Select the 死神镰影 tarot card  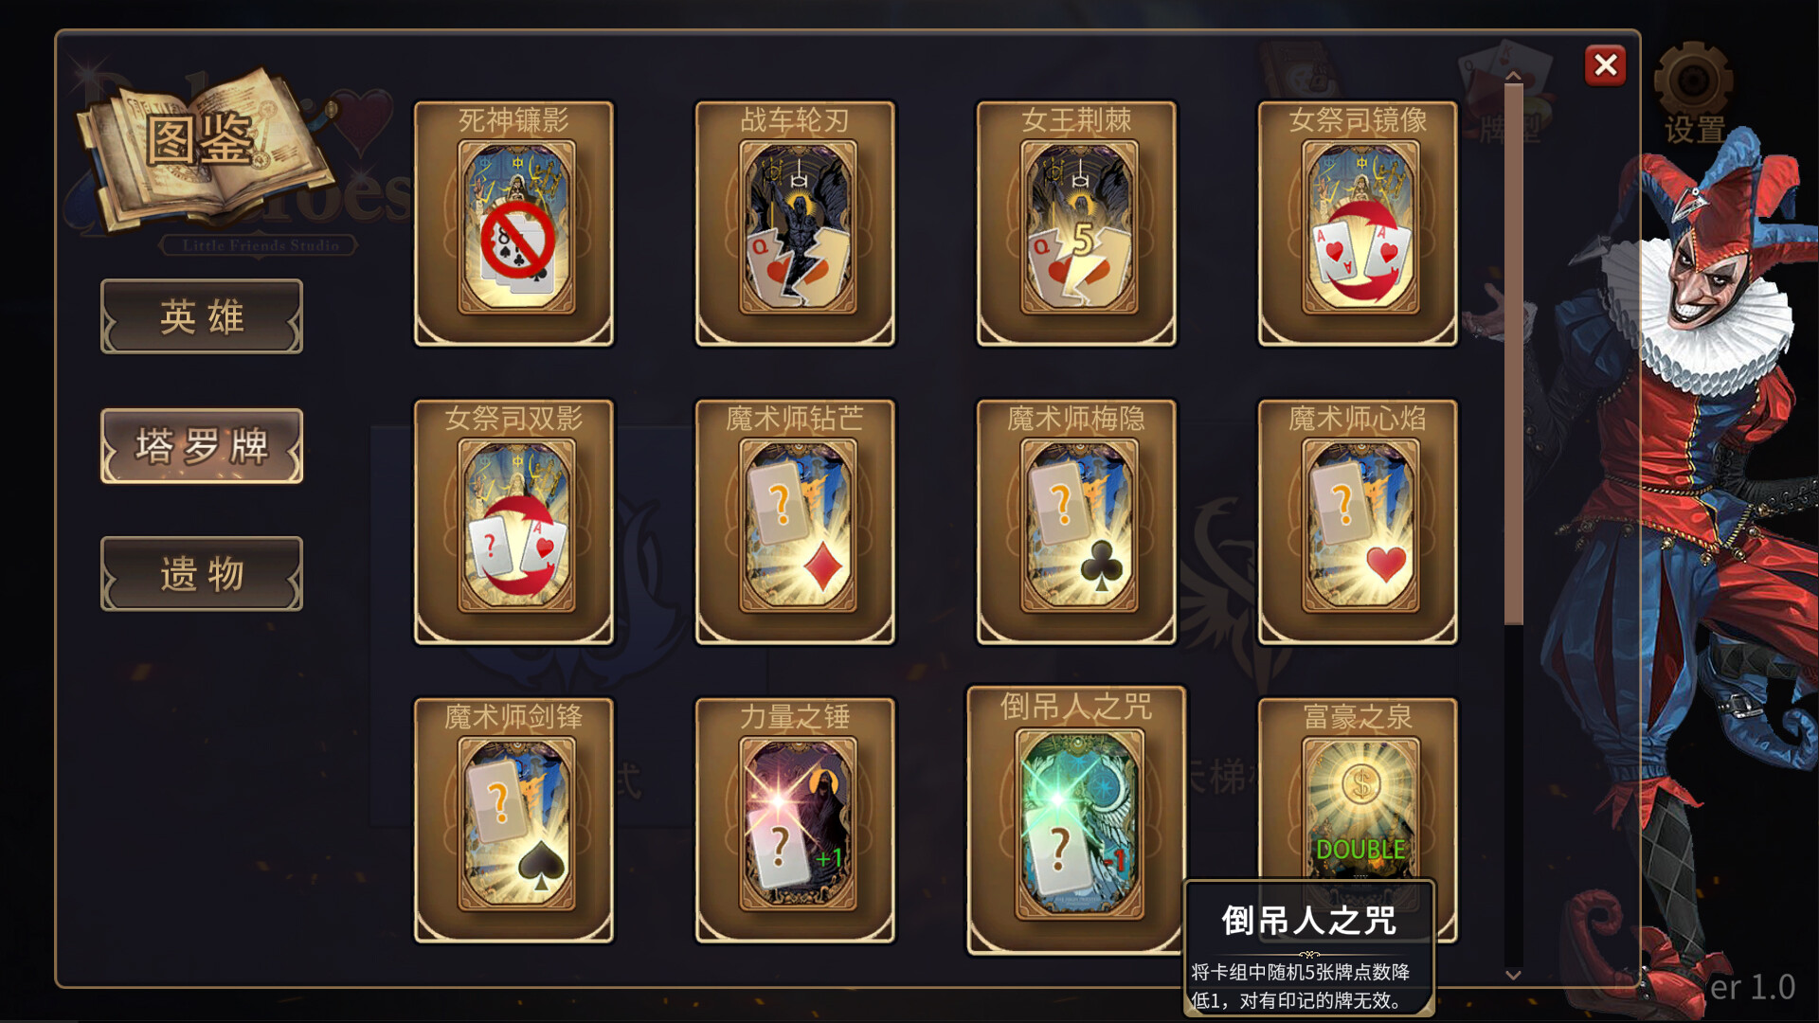click(x=513, y=224)
